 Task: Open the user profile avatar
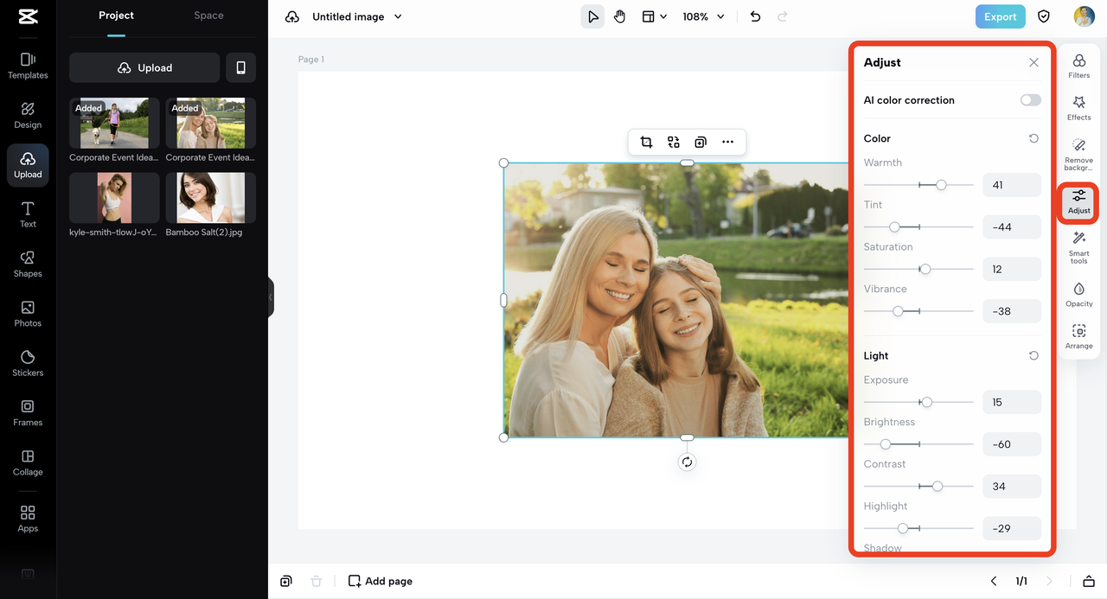pyautogui.click(x=1084, y=16)
